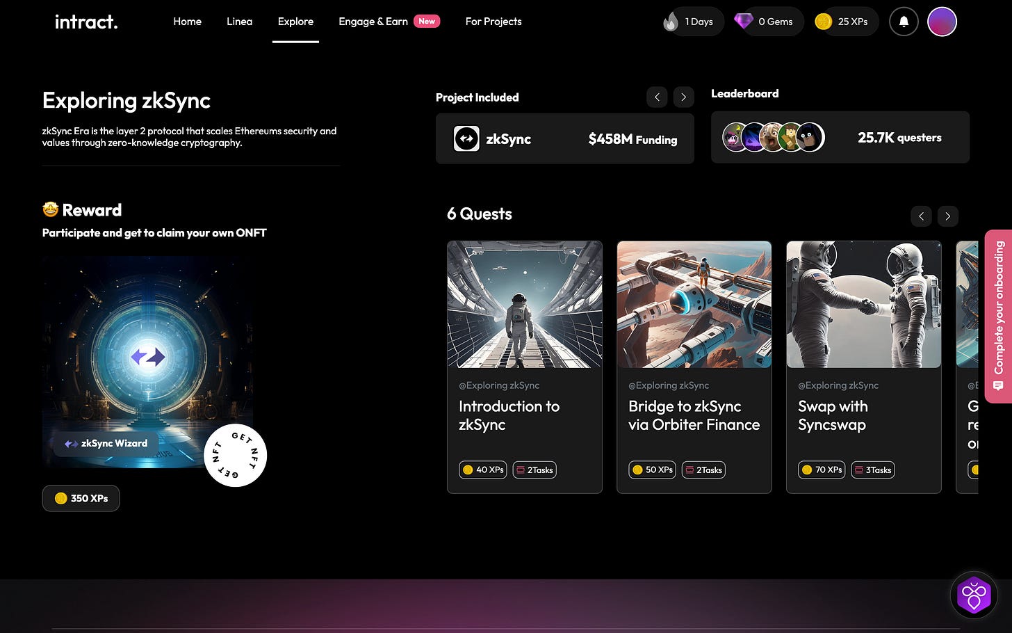The image size is (1012, 633).
Task: Click @Exploring zkSync on Swap with Syncswap card
Action: (838, 385)
